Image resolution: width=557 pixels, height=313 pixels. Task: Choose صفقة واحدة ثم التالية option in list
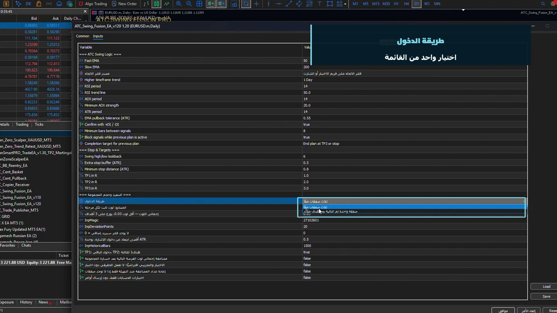coord(414,211)
